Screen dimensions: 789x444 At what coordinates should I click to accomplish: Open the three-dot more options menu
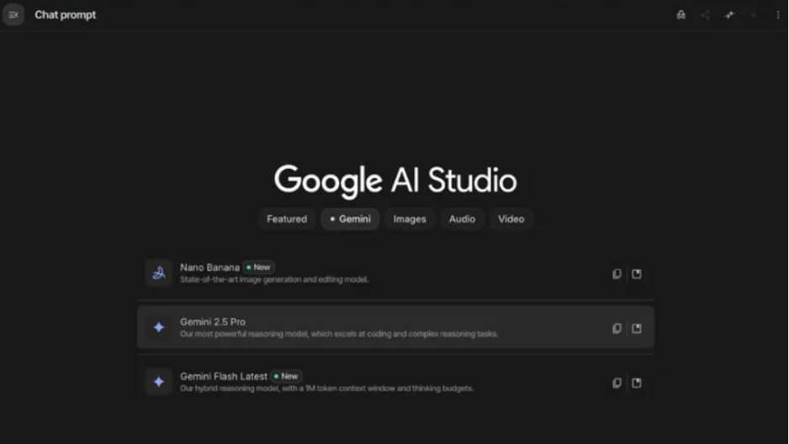(x=778, y=14)
